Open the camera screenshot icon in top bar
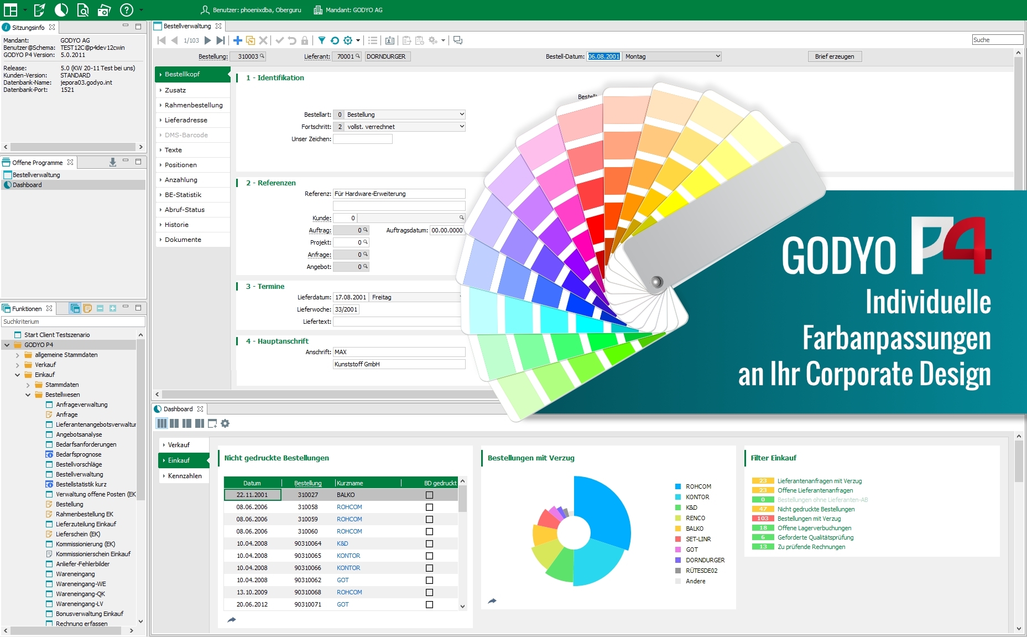Viewport: 1027px width, 637px height. tap(104, 10)
